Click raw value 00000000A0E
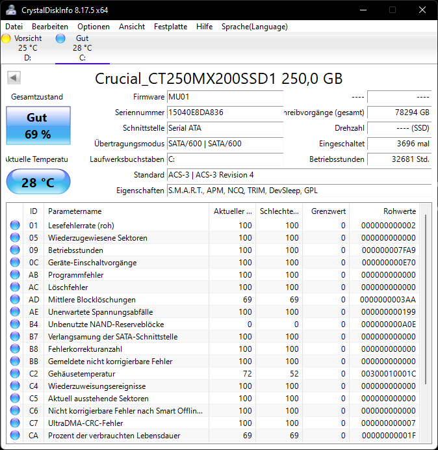Viewport: 438px width, 450px height. pos(389,324)
